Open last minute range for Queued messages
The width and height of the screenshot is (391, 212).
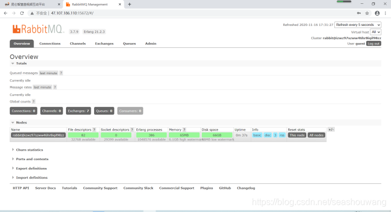[48, 73]
